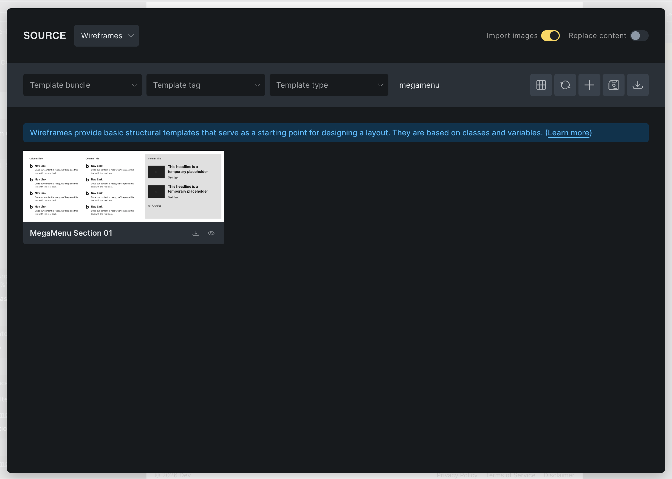Click the MegaMenu Section 01 thumbnail
The height and width of the screenshot is (479, 672).
point(124,186)
